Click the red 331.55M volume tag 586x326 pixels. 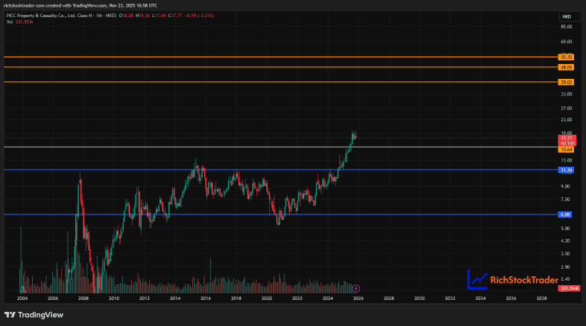569,288
